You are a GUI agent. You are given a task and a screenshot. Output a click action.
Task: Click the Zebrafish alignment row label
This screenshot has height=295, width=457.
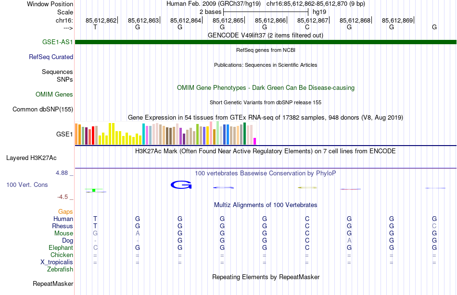[x=60, y=269]
